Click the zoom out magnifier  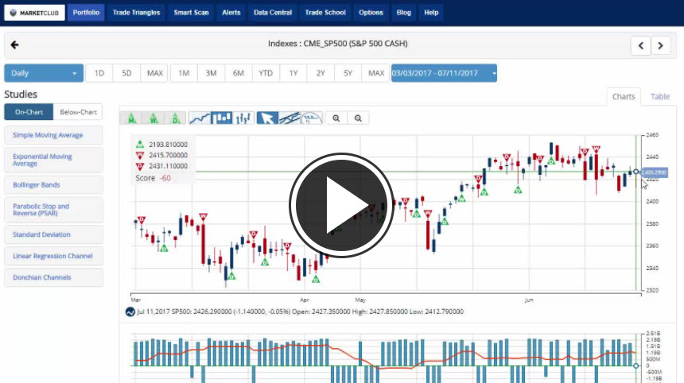359,118
